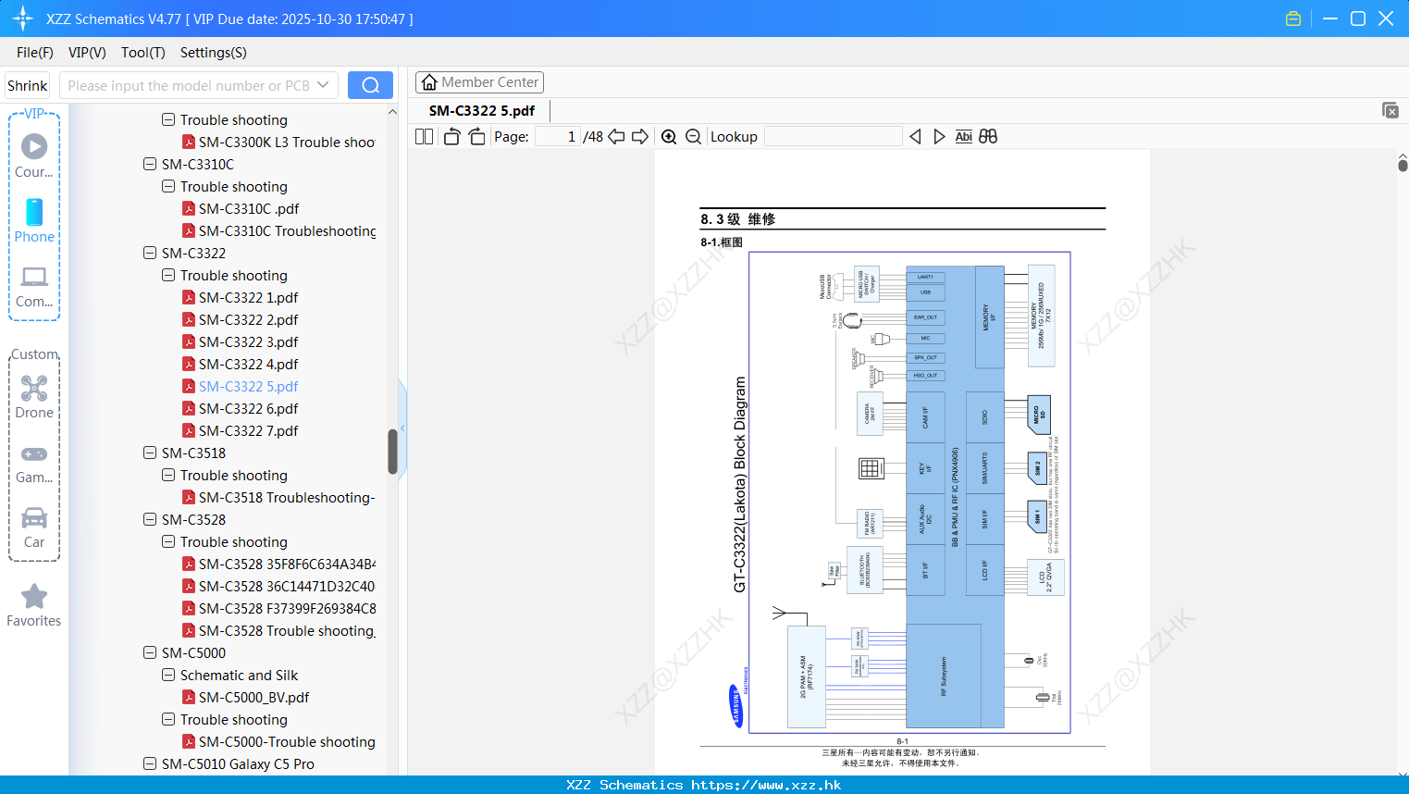The width and height of the screenshot is (1409, 794).
Task: Collapse the SM-C3518 node
Action: tap(150, 453)
